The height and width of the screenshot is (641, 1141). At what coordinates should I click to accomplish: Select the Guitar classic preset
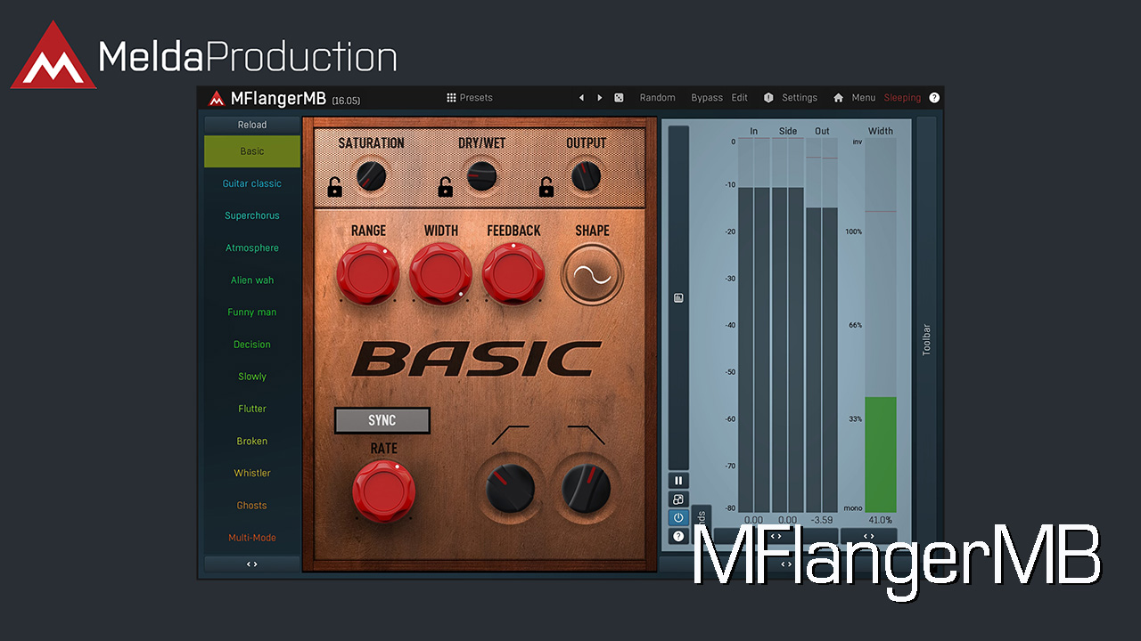[x=252, y=183]
